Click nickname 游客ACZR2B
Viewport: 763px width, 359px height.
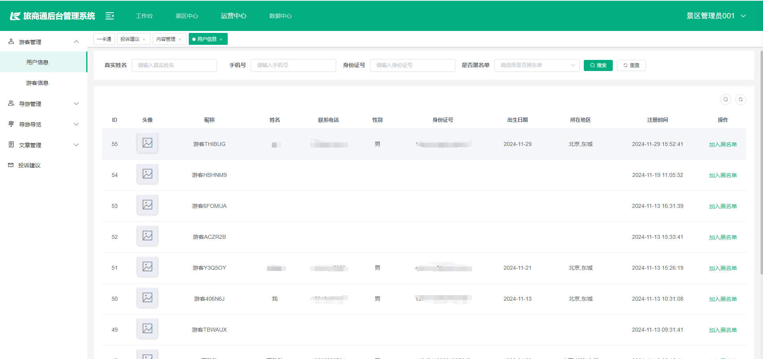[209, 237]
